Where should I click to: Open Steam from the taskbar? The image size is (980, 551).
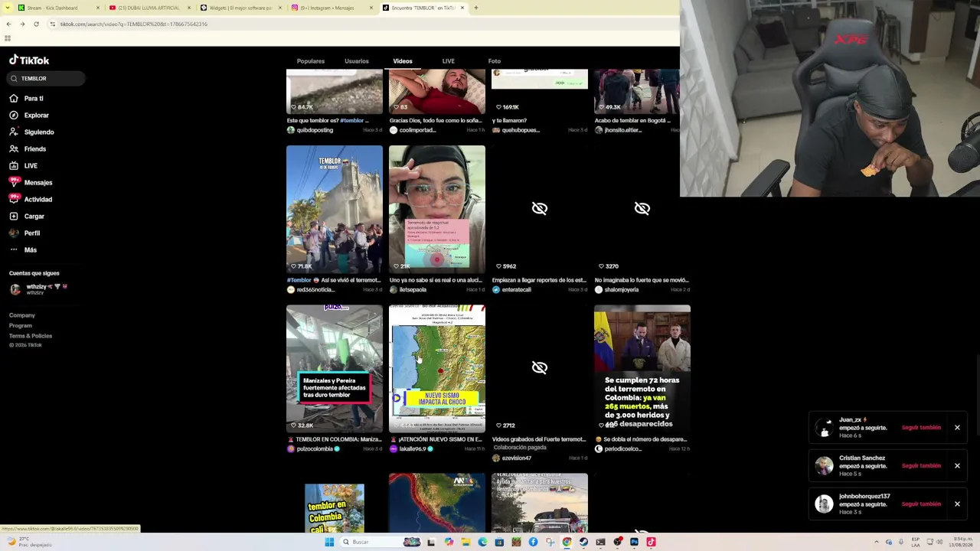[583, 542]
